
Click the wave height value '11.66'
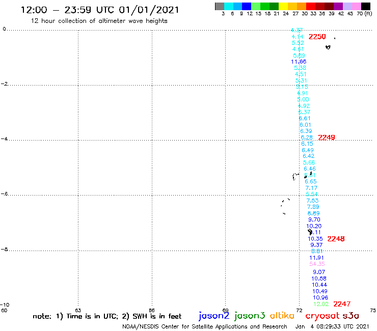coord(299,62)
